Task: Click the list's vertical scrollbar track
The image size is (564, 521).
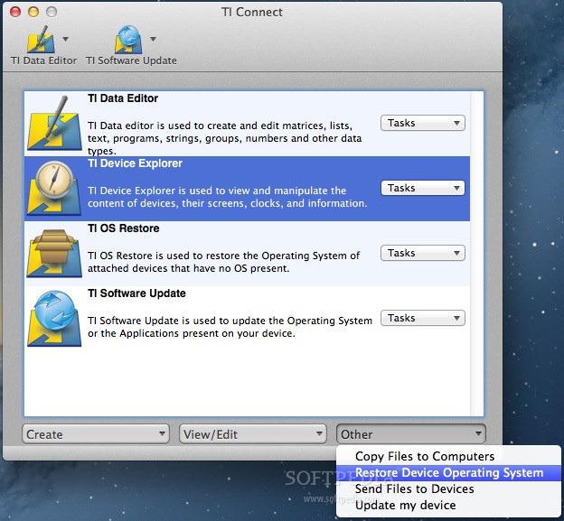Action: 476,254
